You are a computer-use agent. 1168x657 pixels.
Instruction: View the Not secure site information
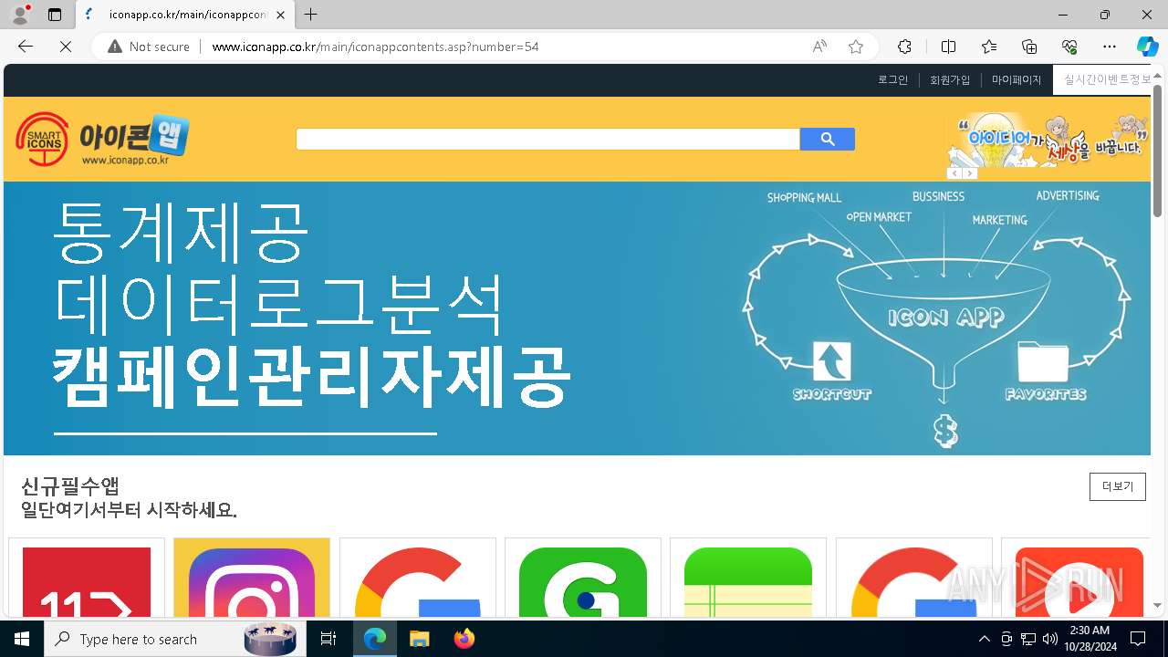149,47
